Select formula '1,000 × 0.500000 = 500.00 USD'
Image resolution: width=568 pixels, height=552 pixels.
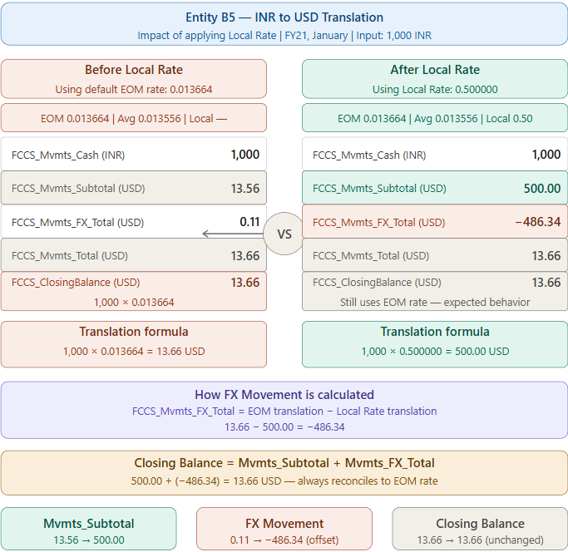(x=435, y=352)
